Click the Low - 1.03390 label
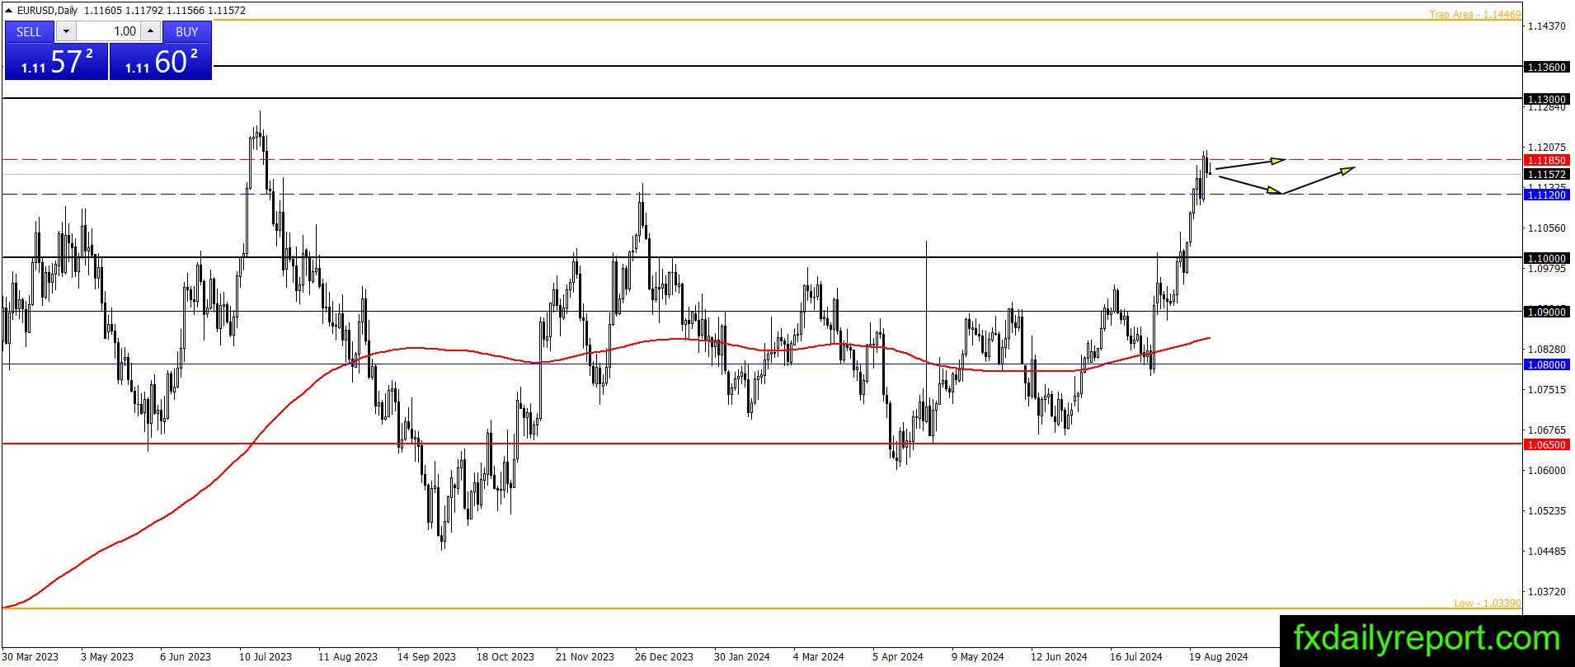Screen dimensions: 1575x667 (x=1487, y=603)
